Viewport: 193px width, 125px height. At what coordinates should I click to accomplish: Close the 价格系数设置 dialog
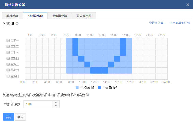pos(188,5)
